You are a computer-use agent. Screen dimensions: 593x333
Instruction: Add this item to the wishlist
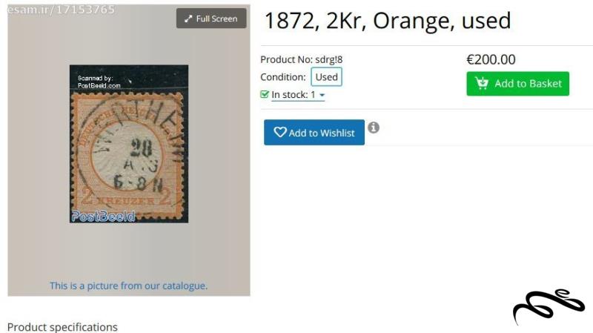pyautogui.click(x=314, y=133)
